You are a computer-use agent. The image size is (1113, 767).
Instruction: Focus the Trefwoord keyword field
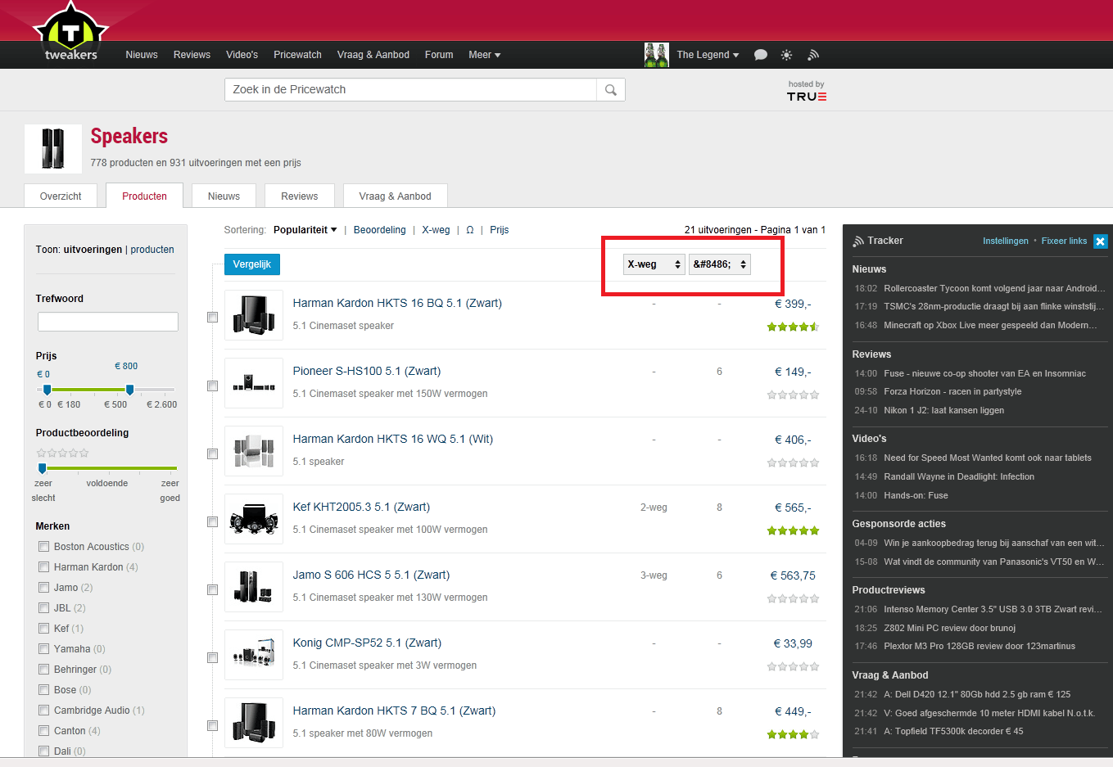click(x=107, y=322)
